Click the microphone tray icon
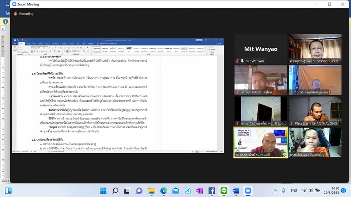Viewport: 351px width, 197px height. click(x=283, y=190)
